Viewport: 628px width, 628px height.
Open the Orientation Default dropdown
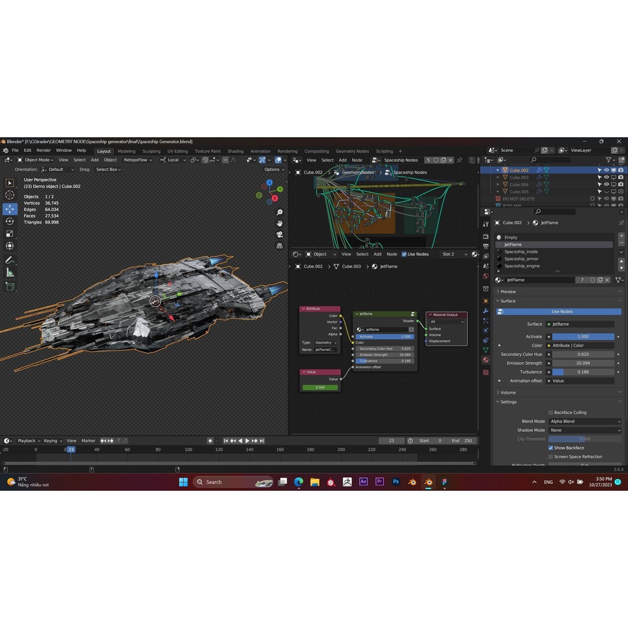pyautogui.click(x=58, y=169)
